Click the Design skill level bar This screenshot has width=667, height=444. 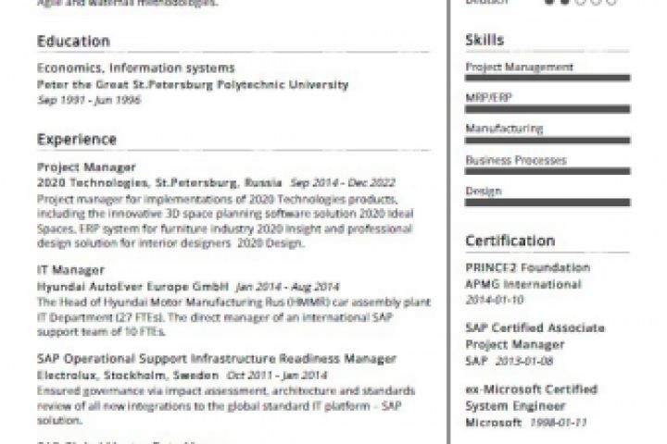point(547,203)
